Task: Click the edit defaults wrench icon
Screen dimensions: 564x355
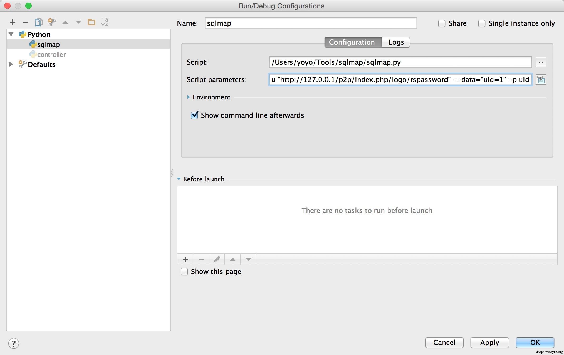Action: point(52,22)
